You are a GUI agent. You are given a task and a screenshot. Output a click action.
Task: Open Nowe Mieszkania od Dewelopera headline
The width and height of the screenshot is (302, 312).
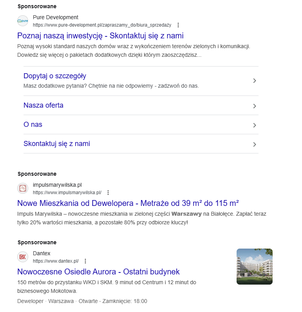[x=128, y=203]
